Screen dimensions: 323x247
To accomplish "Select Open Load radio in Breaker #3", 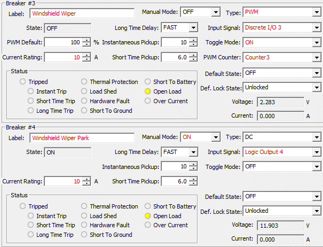I will click(148, 91).
